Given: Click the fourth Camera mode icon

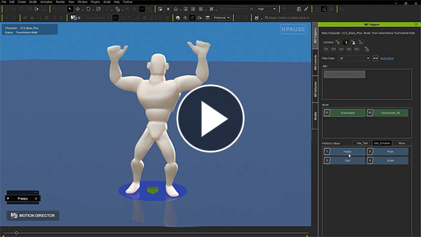Looking at the screenshot, I should (361, 42).
